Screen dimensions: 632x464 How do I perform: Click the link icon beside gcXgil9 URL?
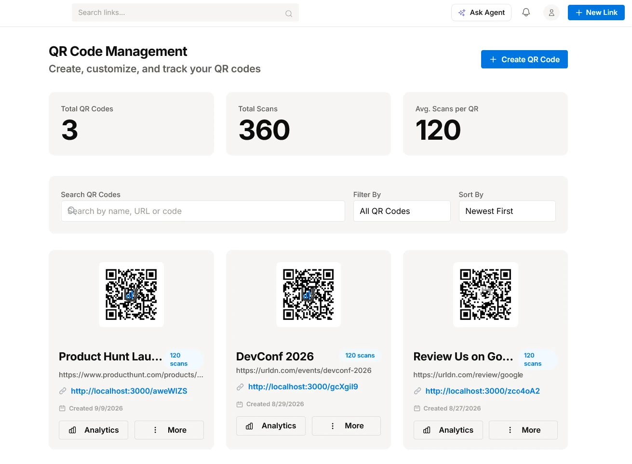(240, 387)
